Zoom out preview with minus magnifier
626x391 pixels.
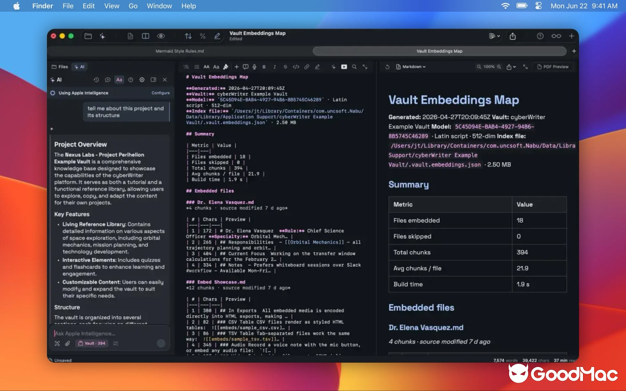(479, 67)
